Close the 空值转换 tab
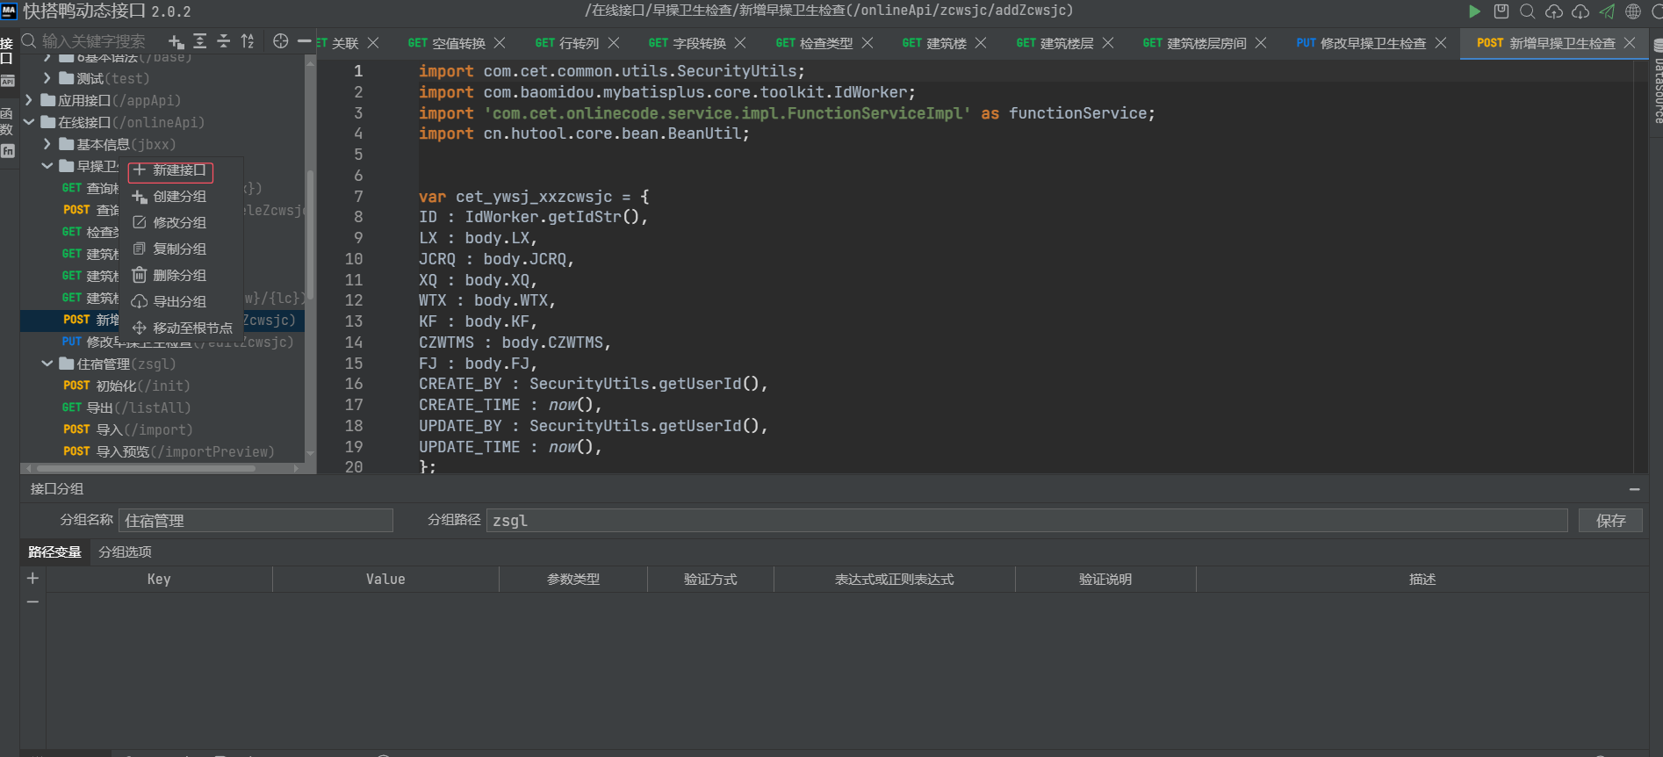1663x757 pixels. coord(500,43)
